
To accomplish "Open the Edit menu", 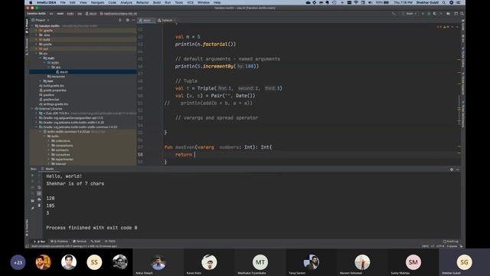I will 73,2.
